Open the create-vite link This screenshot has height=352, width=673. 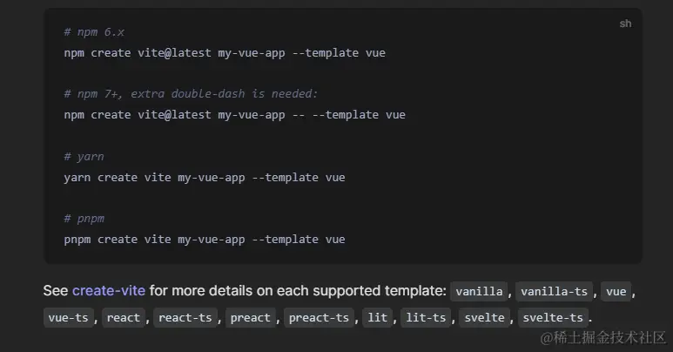(x=109, y=291)
